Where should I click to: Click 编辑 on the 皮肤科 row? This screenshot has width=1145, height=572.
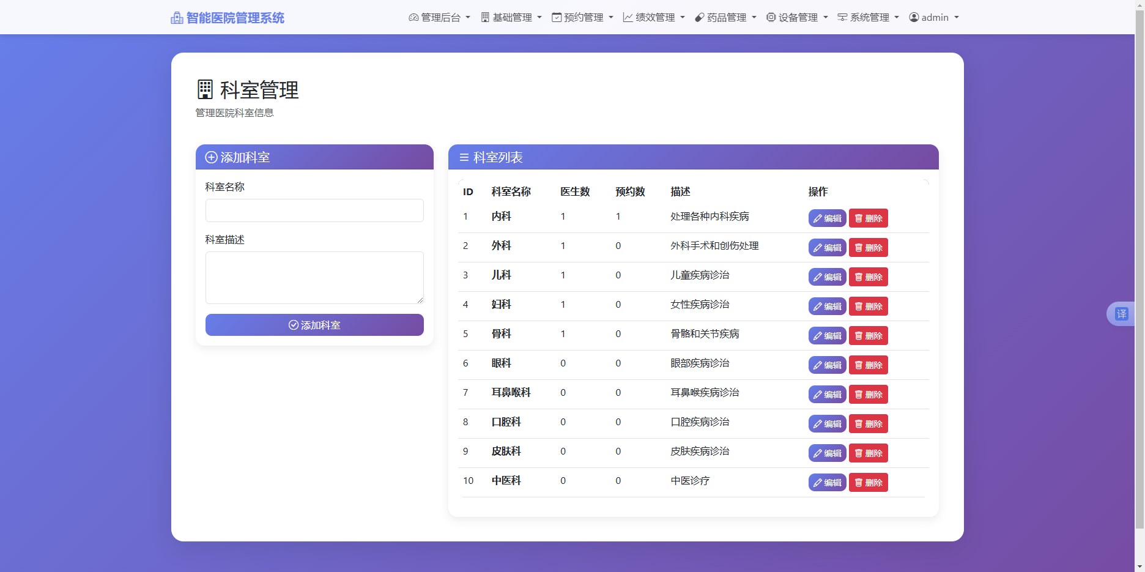tap(827, 453)
